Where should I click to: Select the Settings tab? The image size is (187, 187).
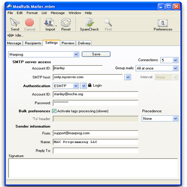(51, 43)
